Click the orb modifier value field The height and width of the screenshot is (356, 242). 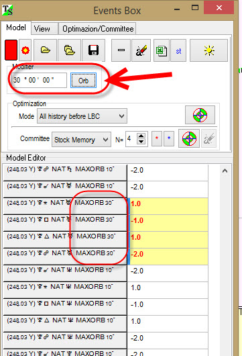(x=40, y=80)
